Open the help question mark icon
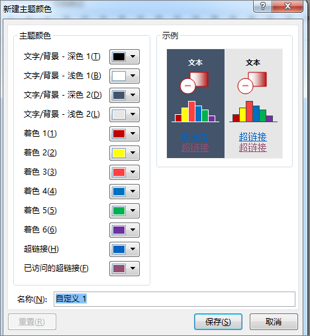 coord(262,6)
